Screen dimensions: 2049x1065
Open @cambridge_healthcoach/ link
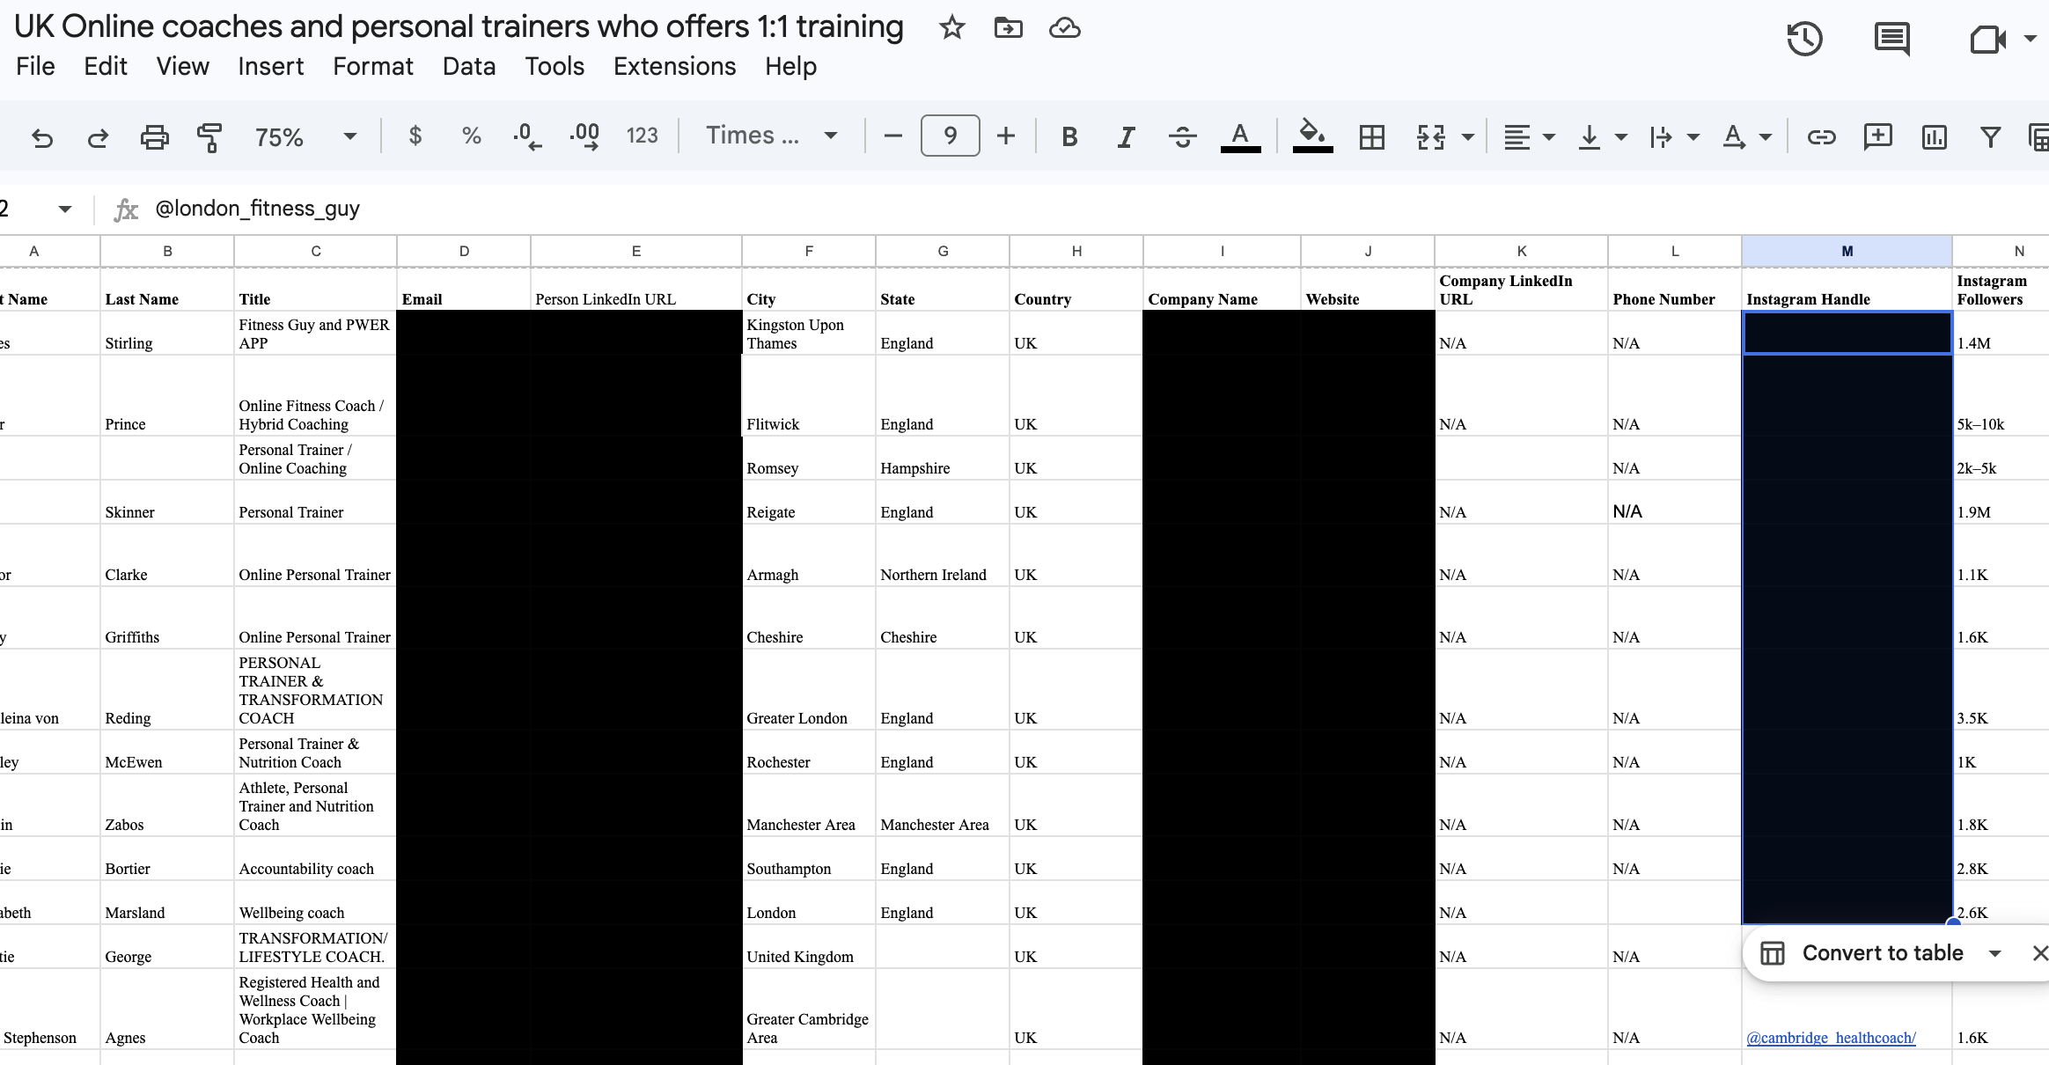1831,1038
